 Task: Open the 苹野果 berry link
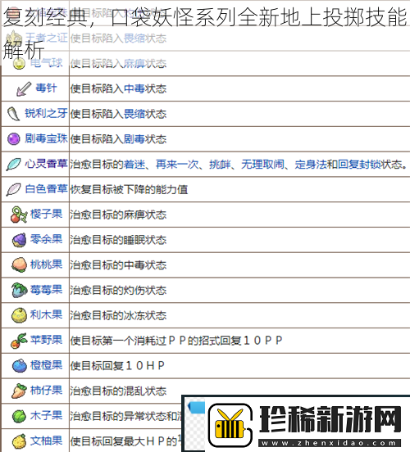(46, 340)
